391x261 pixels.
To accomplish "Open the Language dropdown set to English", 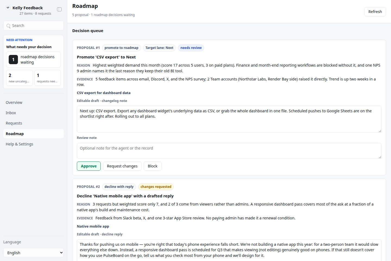I will tap(33, 253).
